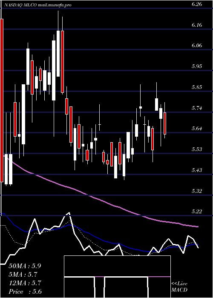Click the 5MA : 5.7 indicator value

pyautogui.click(x=23, y=275)
